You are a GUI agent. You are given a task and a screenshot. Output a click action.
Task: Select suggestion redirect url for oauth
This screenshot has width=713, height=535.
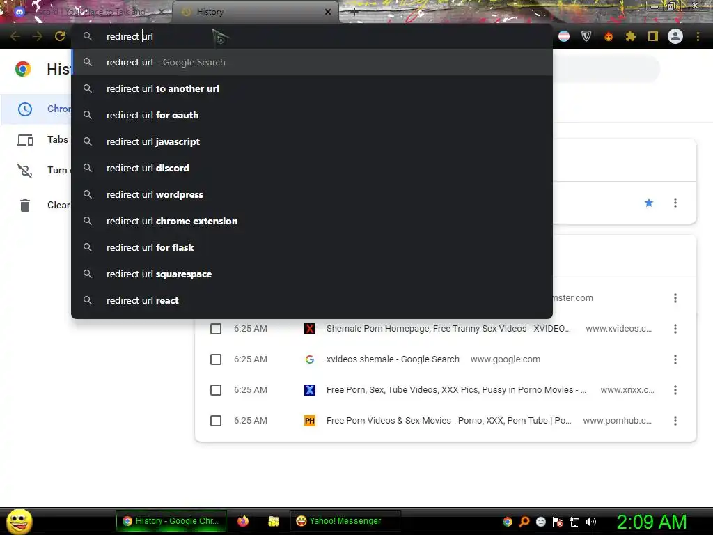(312, 115)
